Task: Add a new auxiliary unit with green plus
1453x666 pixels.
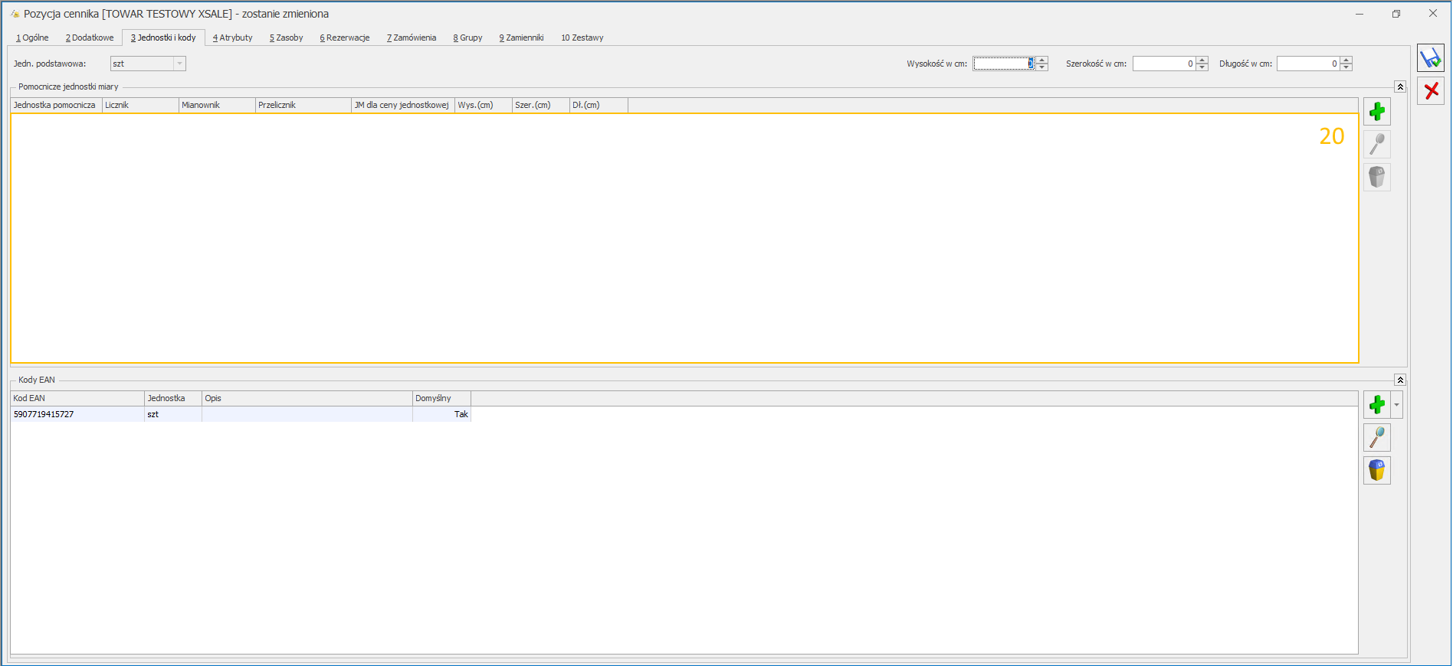Action: pos(1376,112)
